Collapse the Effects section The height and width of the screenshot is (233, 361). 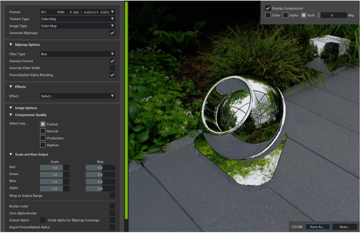[11, 87]
